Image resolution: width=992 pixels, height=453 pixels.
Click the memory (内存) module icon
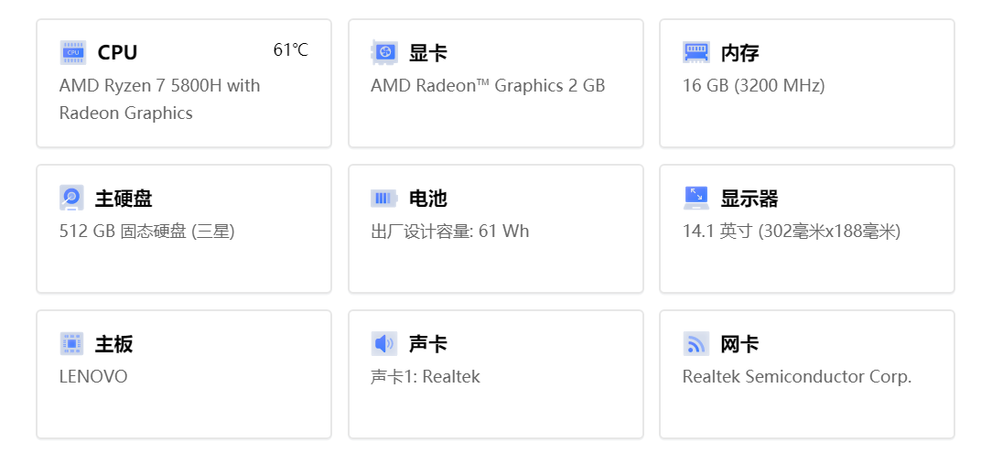[x=696, y=52]
